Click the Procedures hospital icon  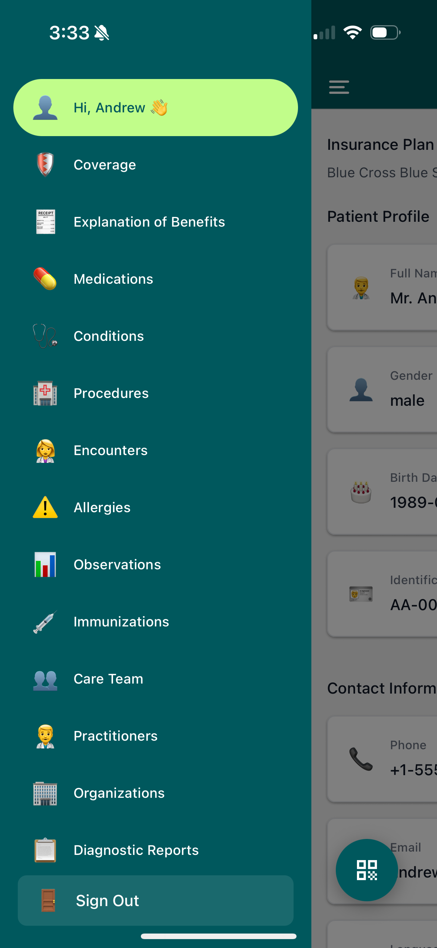pyautogui.click(x=45, y=393)
